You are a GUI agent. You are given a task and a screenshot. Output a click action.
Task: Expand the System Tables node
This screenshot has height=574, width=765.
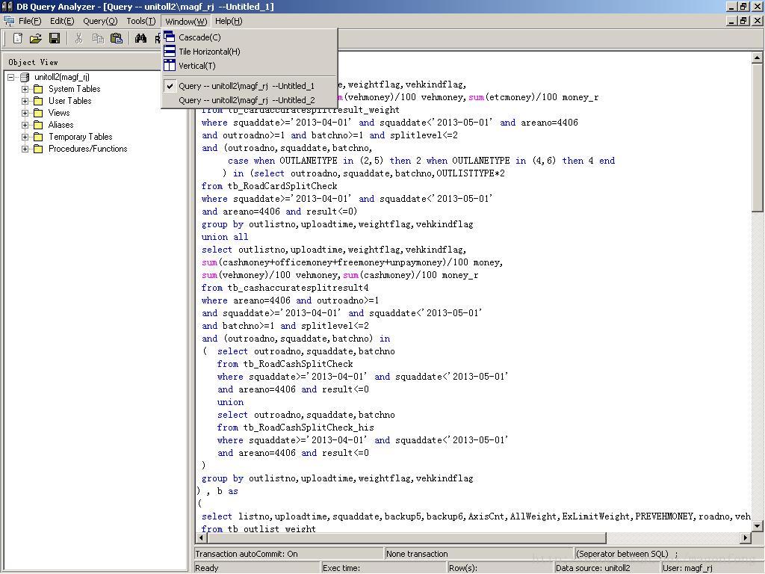25,89
